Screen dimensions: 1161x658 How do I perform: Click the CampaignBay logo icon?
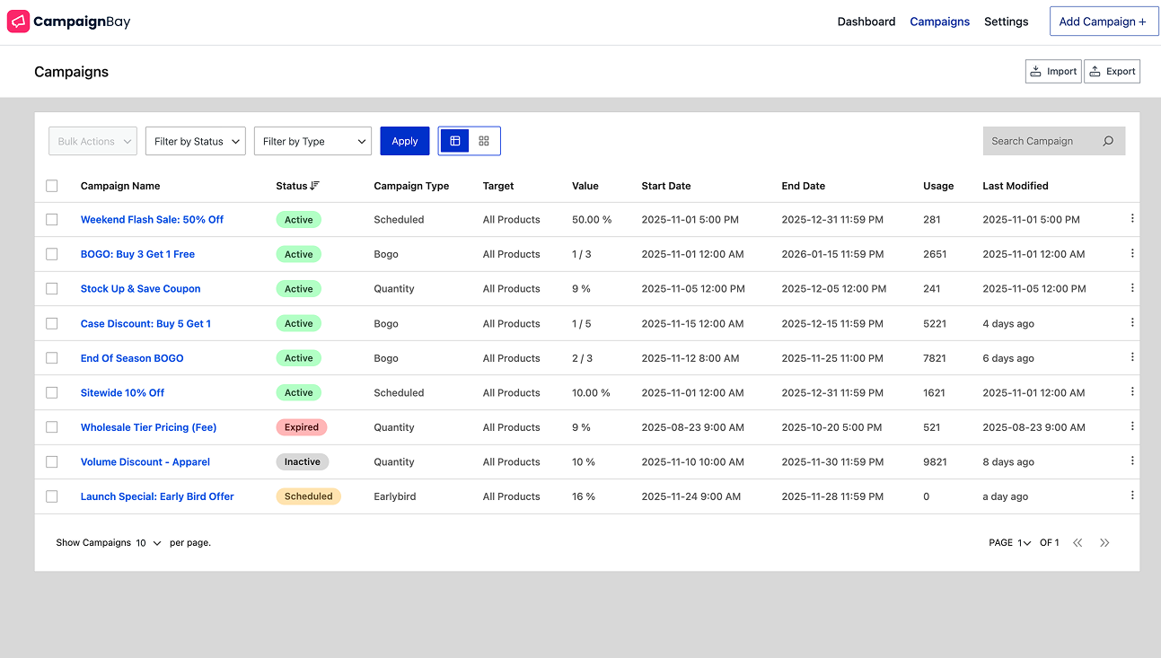tap(18, 21)
